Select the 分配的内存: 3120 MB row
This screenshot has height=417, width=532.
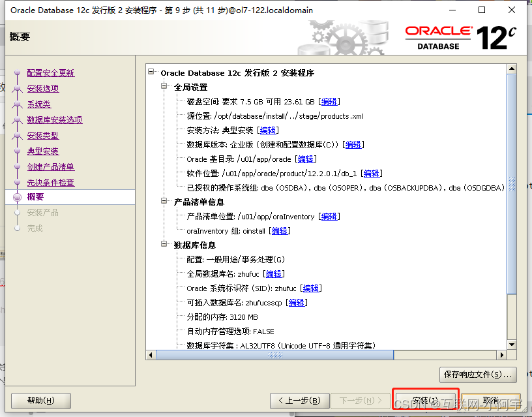tap(222, 317)
